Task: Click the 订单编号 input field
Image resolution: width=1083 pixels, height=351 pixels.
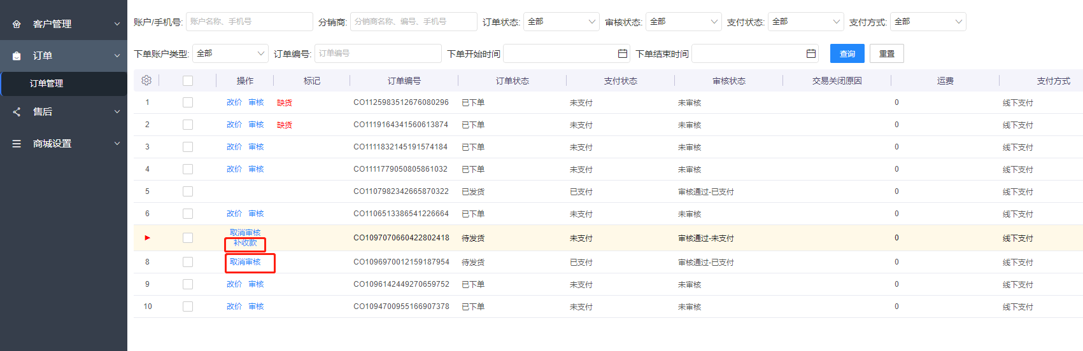Action: tap(377, 53)
